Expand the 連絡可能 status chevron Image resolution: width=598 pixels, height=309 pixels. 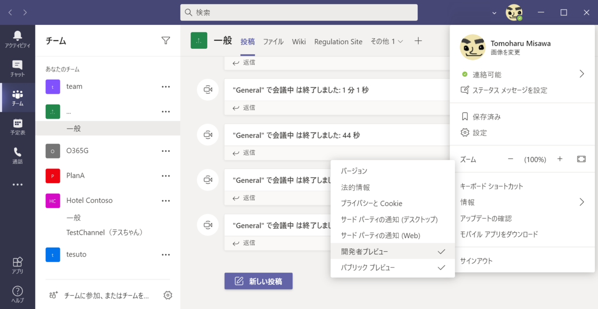582,74
